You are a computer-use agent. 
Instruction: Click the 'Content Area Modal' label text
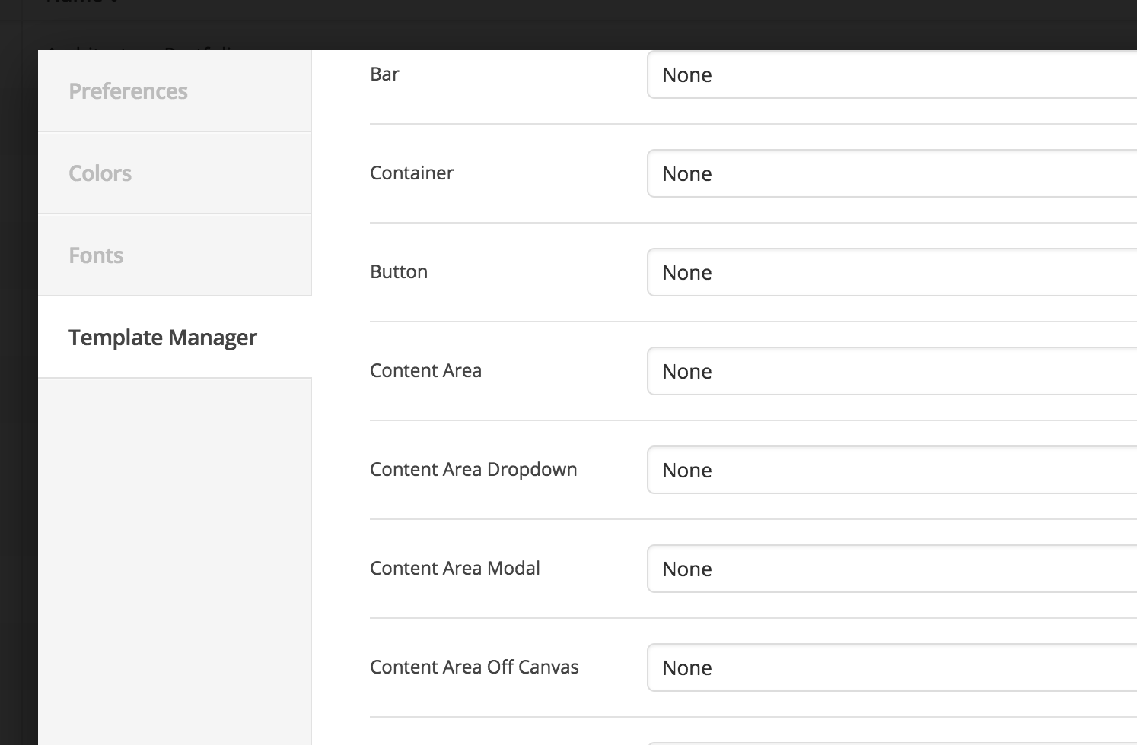click(x=454, y=569)
